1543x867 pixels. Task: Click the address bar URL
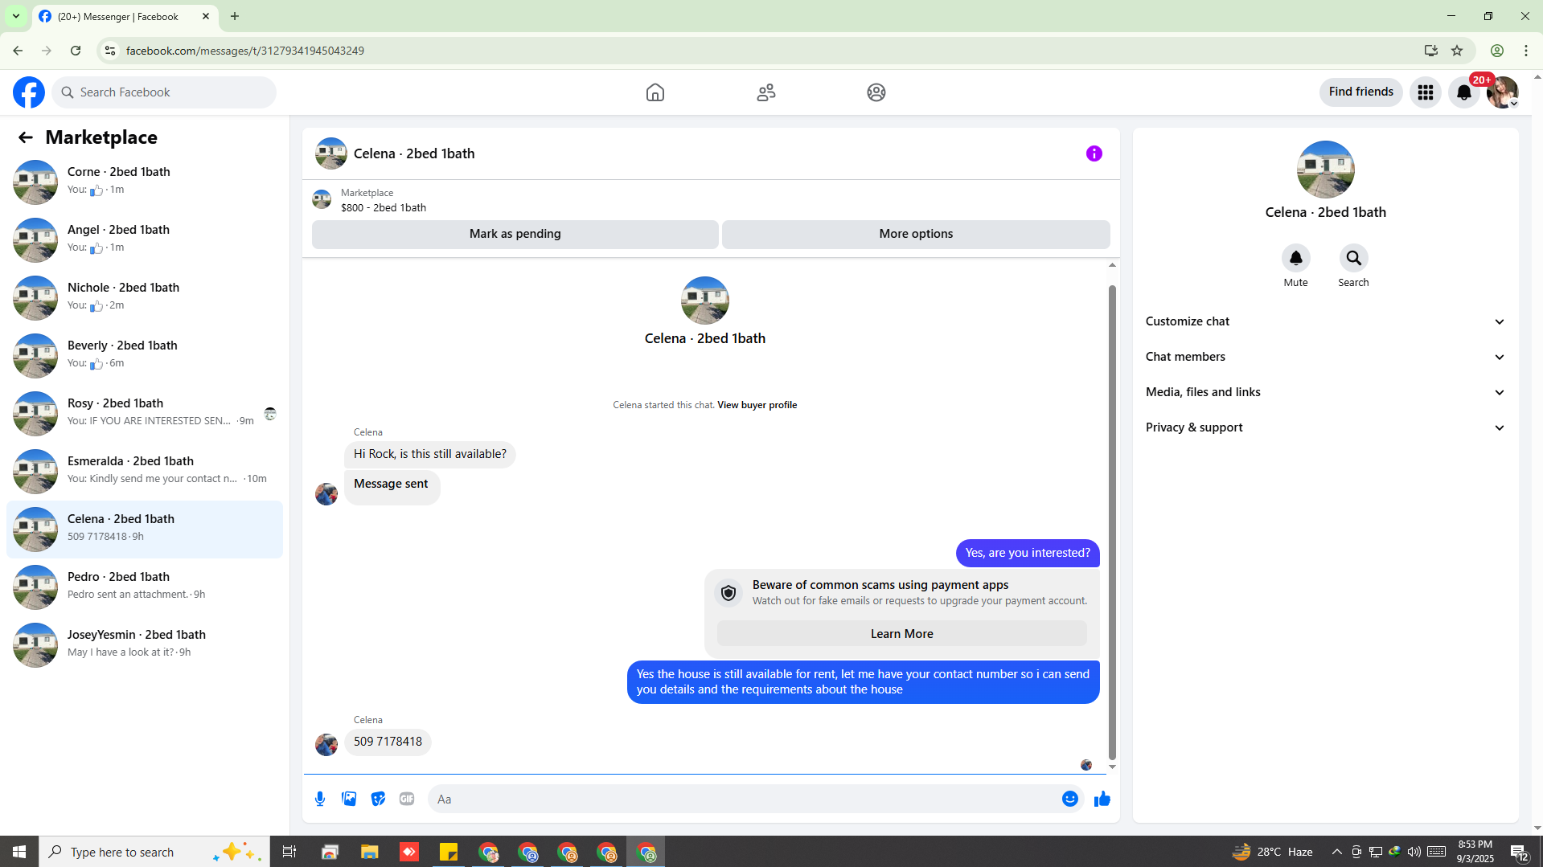pyautogui.click(x=245, y=51)
